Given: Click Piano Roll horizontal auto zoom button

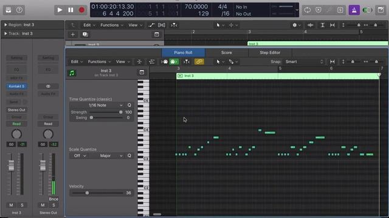Looking at the screenshot, I should pyautogui.click(x=332, y=62).
